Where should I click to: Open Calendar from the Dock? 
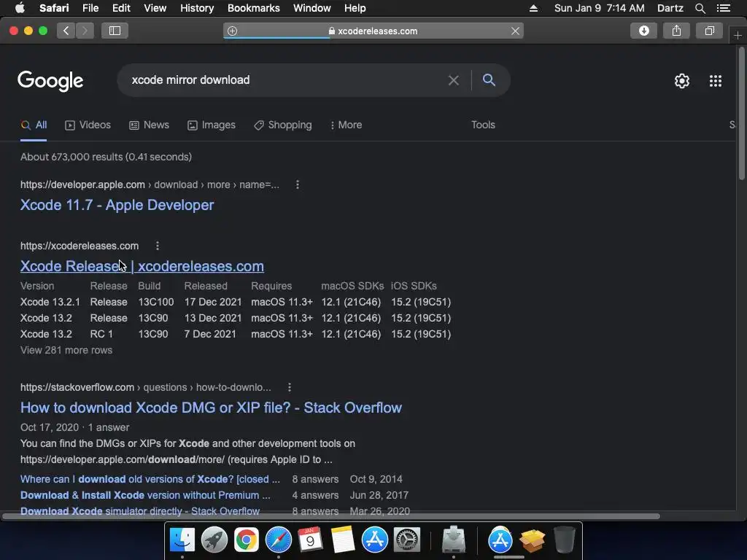tap(310, 540)
